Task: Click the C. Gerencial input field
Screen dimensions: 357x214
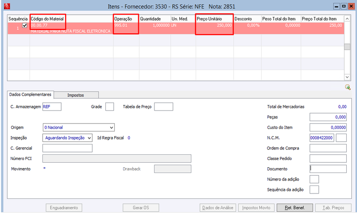Action: coord(67,148)
